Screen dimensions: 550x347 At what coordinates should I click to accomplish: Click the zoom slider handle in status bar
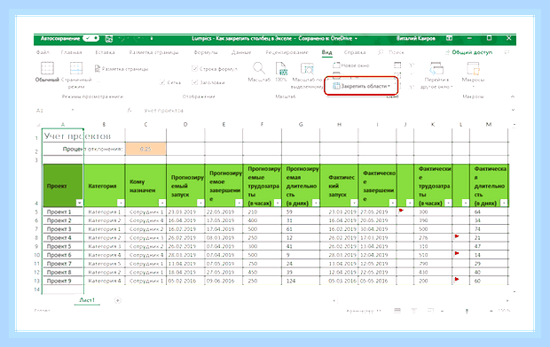point(467,311)
